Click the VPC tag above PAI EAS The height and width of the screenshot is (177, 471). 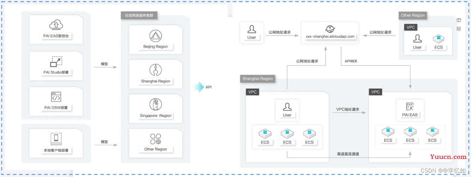click(376, 92)
